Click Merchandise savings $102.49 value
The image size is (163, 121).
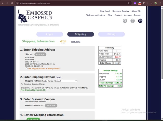(x=119, y=74)
